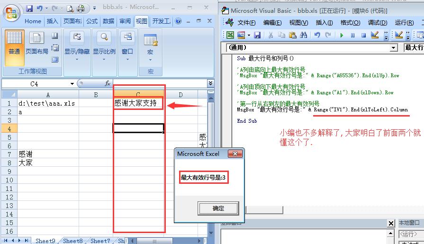The width and height of the screenshot is (424, 244).
Task: Select cell C1 with 感谢大家支持
Action: 138,103
